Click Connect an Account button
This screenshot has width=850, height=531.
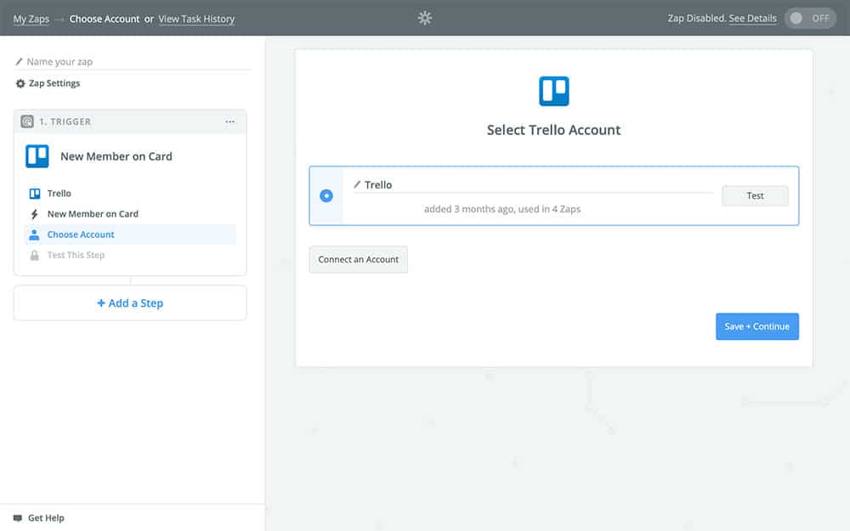click(358, 259)
